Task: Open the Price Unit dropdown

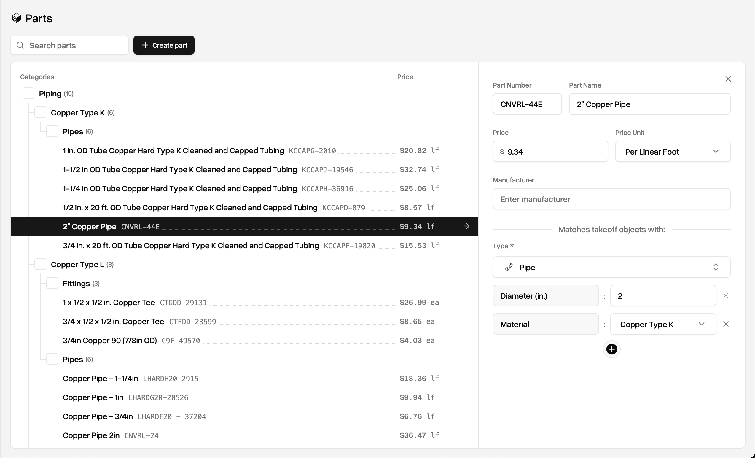Action: pyautogui.click(x=672, y=152)
